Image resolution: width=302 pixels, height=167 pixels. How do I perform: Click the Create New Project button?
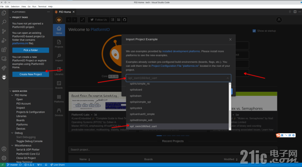[x=31, y=74]
